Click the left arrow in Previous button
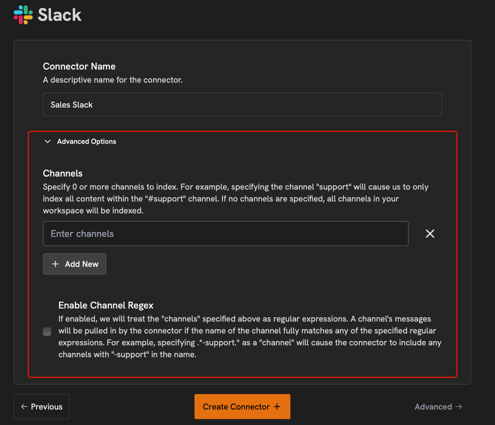The width and height of the screenshot is (495, 425). [24, 406]
